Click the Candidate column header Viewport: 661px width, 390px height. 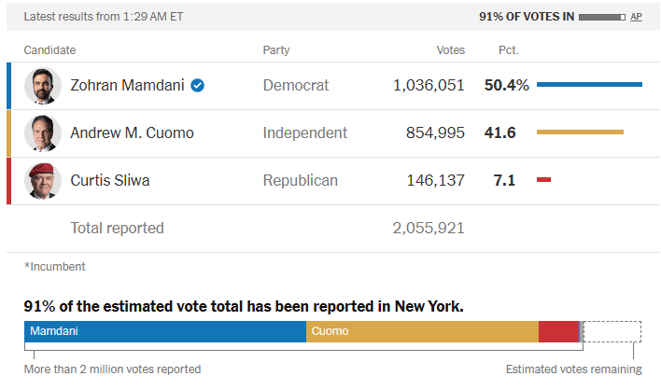49,50
